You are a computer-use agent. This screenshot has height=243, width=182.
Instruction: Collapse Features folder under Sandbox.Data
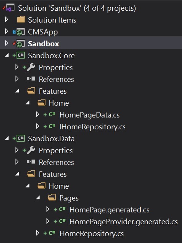pyautogui.click(x=17, y=174)
